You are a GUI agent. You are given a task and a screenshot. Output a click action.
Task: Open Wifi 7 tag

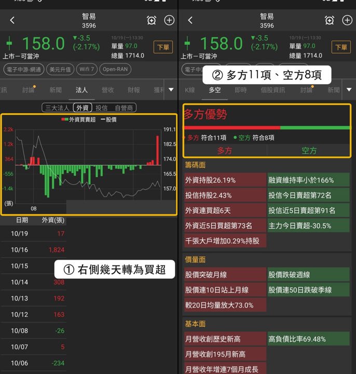point(87,70)
